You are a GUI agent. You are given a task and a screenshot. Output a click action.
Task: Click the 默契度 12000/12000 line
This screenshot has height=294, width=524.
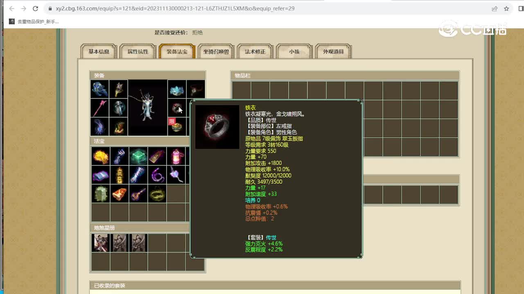[268, 176]
